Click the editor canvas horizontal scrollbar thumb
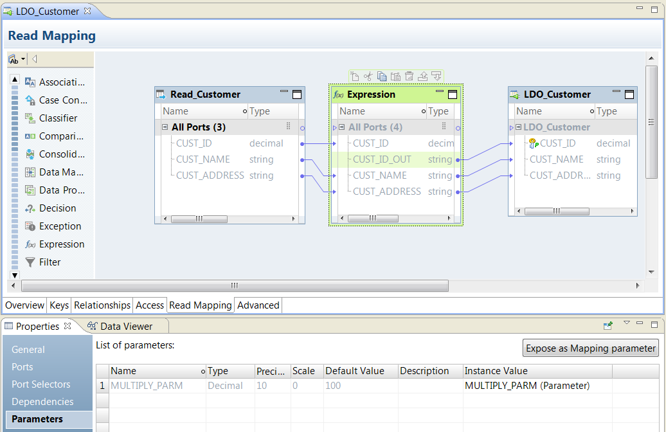Screen dimensions: 666x432 [x=235, y=286]
